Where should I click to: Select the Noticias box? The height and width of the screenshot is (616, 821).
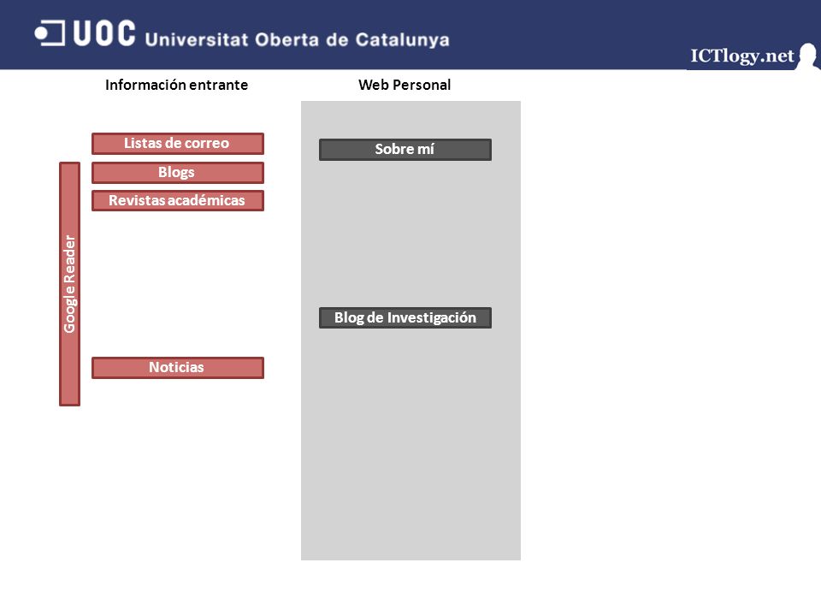(x=178, y=368)
